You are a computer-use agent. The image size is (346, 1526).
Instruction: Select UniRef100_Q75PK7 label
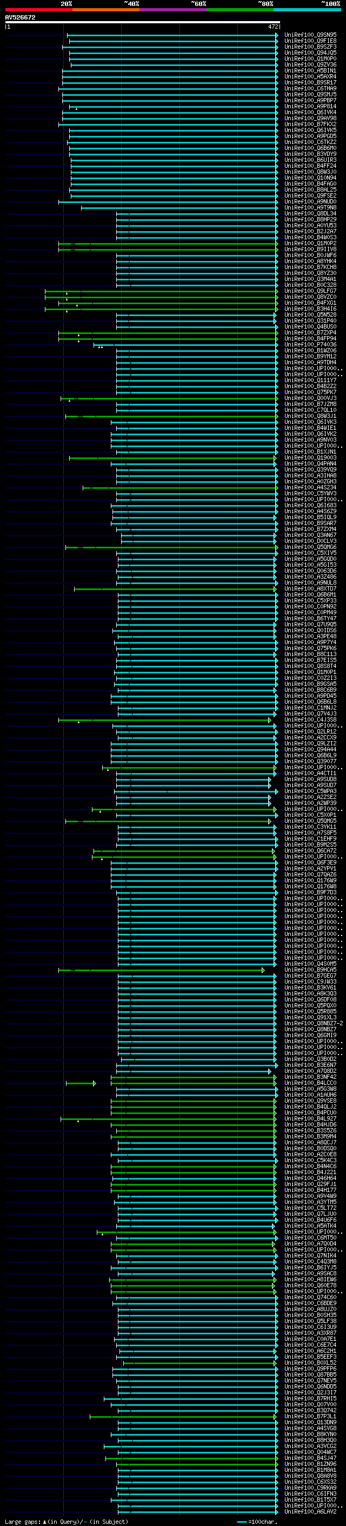tap(310, 392)
